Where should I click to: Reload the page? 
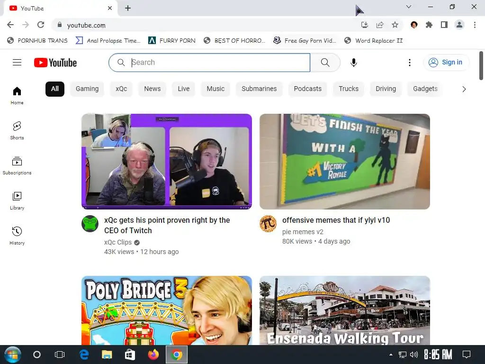click(41, 25)
